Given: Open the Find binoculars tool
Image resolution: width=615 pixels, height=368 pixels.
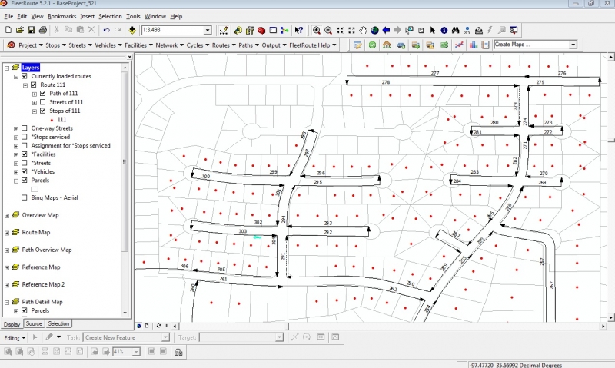Looking at the screenshot, I should pos(455,30).
